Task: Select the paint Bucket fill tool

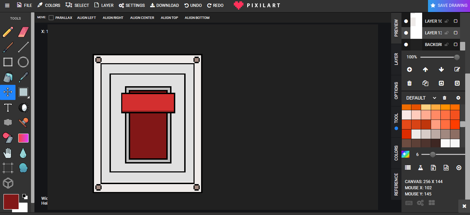Action: click(8, 77)
